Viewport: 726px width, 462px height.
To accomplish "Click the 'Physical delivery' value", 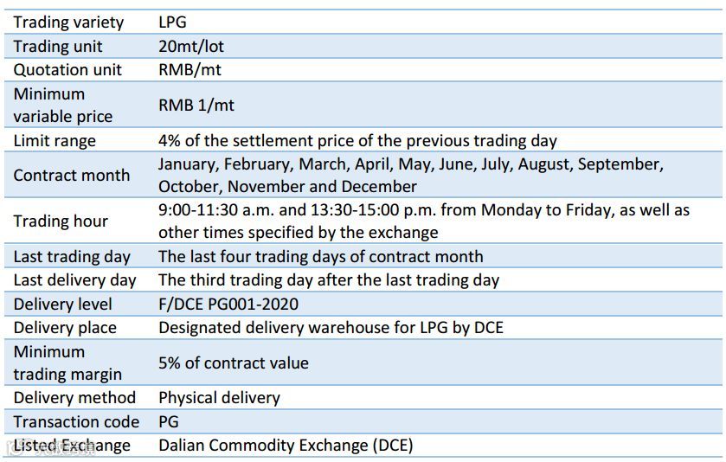I will (220, 398).
